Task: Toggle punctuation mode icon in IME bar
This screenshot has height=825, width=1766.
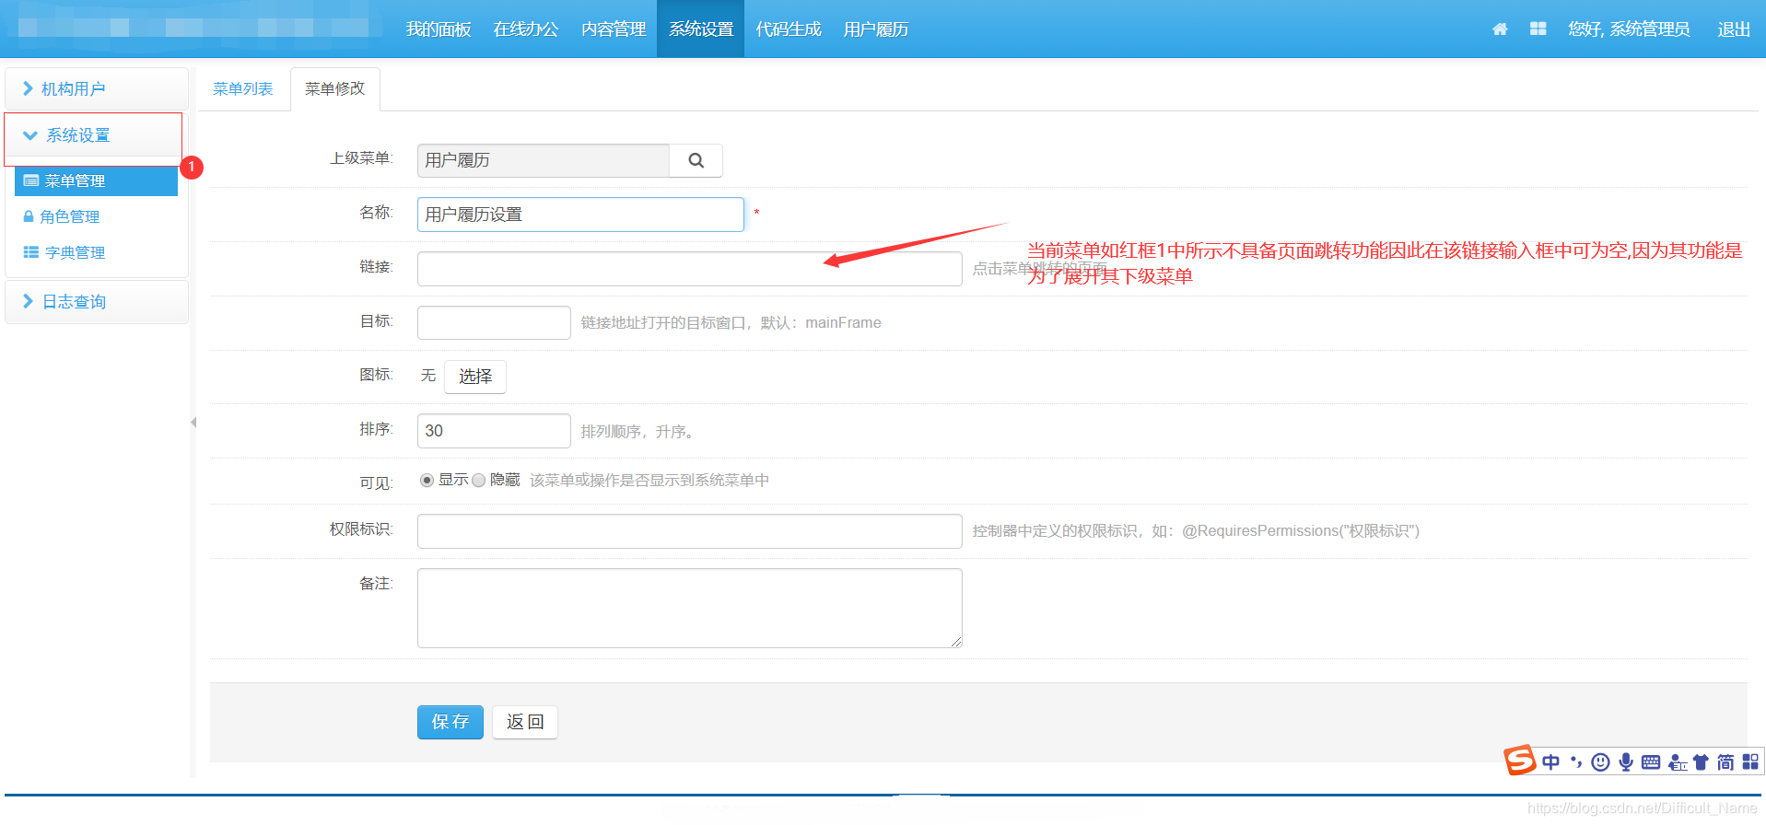Action: point(1576,762)
